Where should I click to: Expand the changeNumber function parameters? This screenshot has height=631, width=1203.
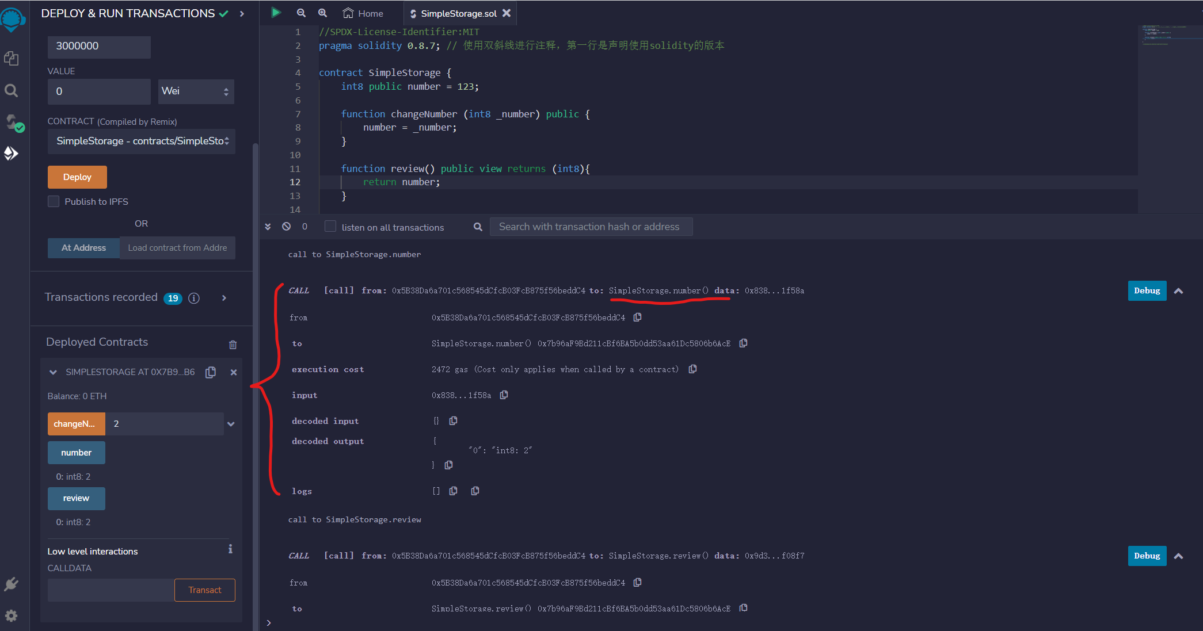tap(231, 424)
